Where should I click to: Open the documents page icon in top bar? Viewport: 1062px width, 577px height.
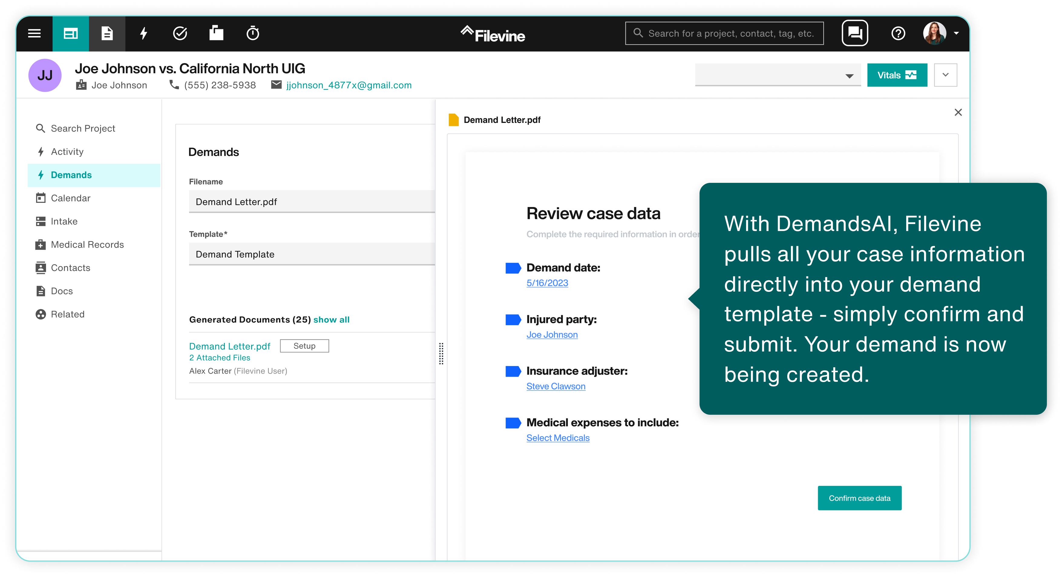click(x=107, y=33)
